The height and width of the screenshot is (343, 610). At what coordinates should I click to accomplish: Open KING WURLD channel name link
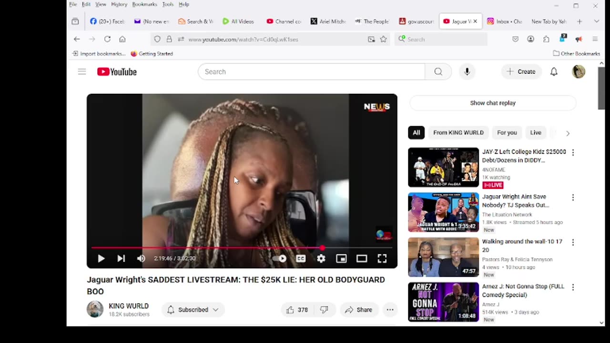129,306
